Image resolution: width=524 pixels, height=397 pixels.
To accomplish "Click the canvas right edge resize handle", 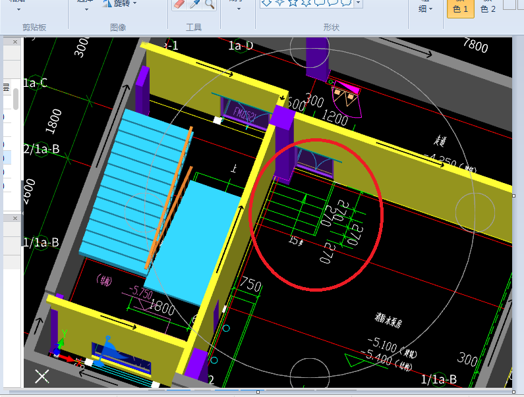I will coord(514,196).
